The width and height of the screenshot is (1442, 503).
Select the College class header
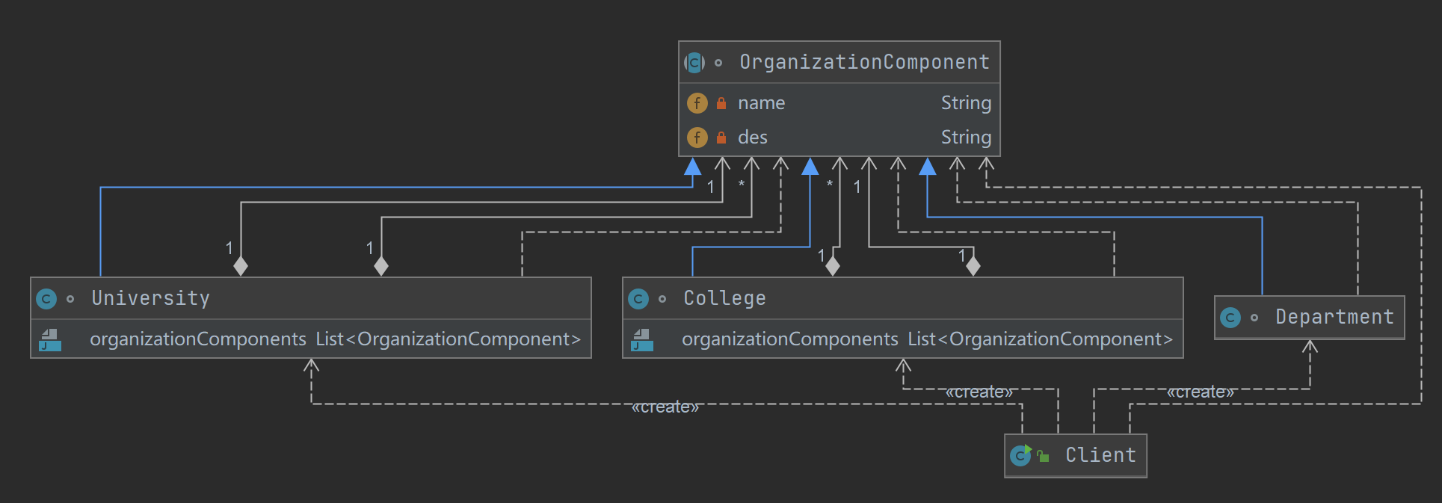point(724,298)
